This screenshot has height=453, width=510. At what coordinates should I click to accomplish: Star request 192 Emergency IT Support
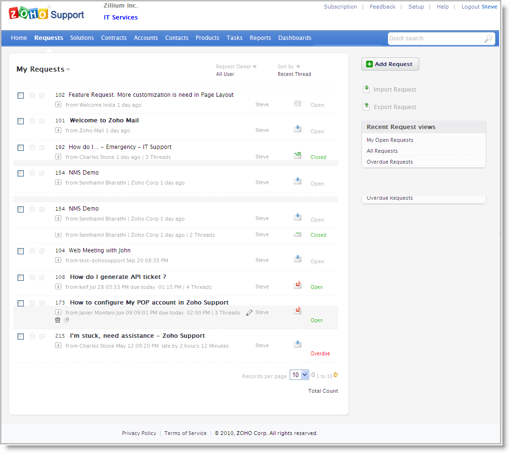click(x=32, y=147)
